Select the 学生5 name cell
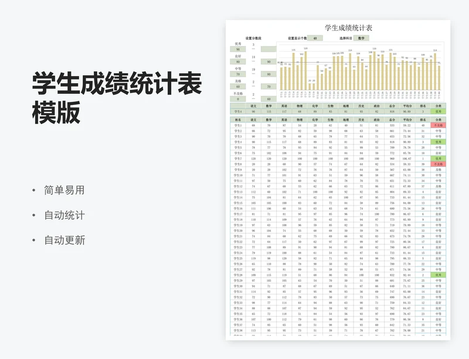 pyautogui.click(x=238, y=148)
